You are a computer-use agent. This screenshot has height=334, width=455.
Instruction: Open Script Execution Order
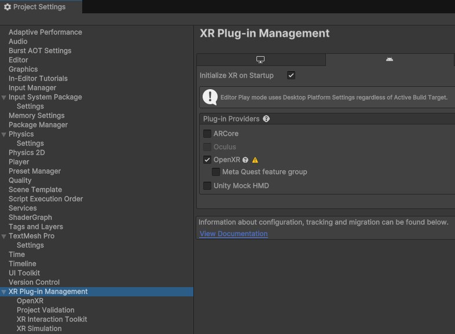46,199
